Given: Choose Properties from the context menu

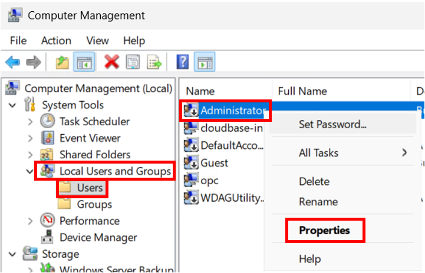Looking at the screenshot, I should (x=324, y=230).
